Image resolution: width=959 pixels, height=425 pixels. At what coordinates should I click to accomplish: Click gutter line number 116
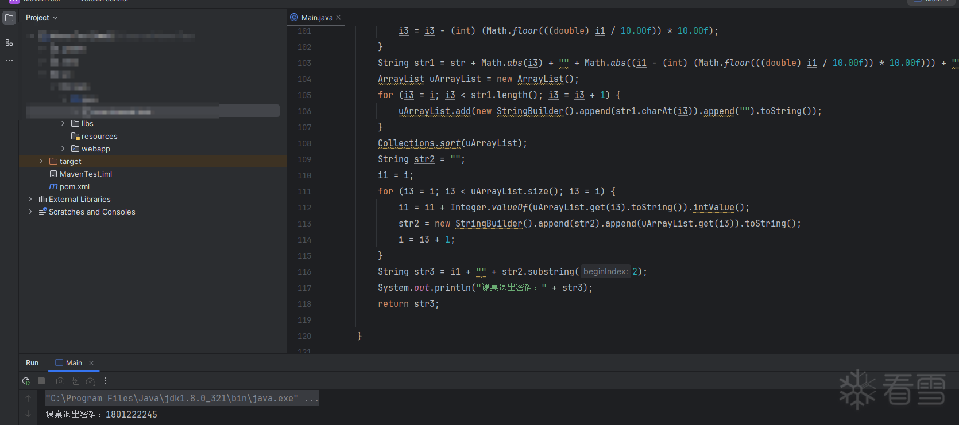tap(304, 272)
